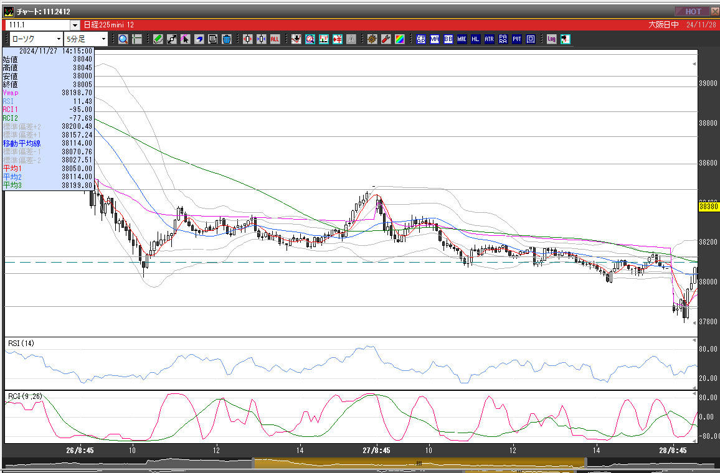720x473 pixels.
Task: Open the Q magnifier quote icon
Action: point(310,39)
